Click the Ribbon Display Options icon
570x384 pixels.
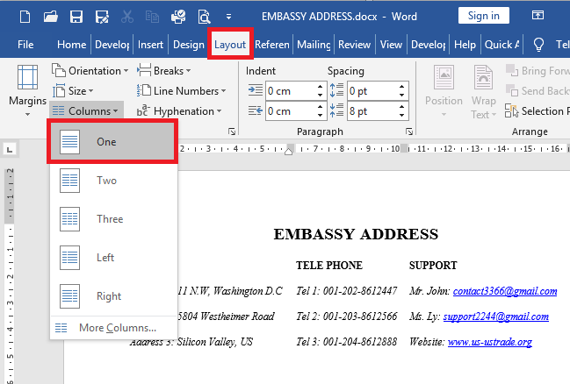(x=538, y=15)
